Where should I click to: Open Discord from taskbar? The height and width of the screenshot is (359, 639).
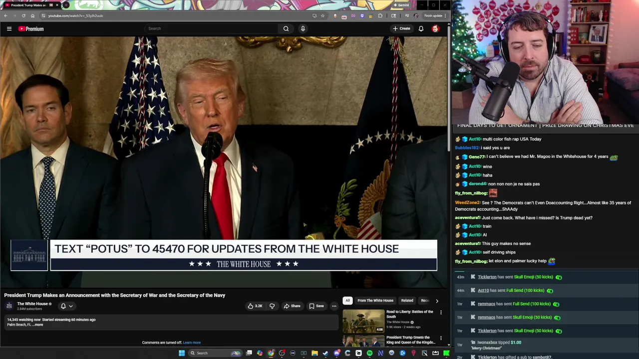click(336, 353)
